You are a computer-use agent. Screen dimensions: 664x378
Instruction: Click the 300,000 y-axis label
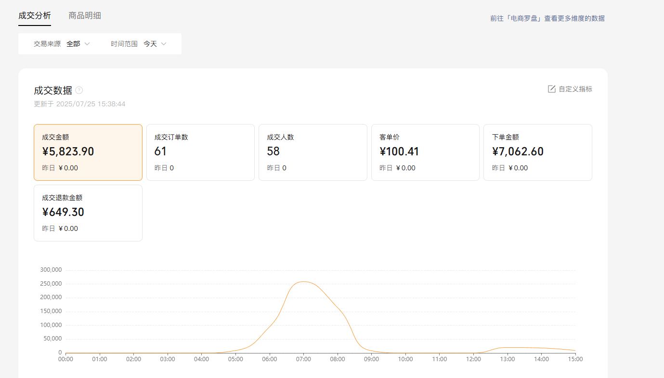(x=51, y=270)
